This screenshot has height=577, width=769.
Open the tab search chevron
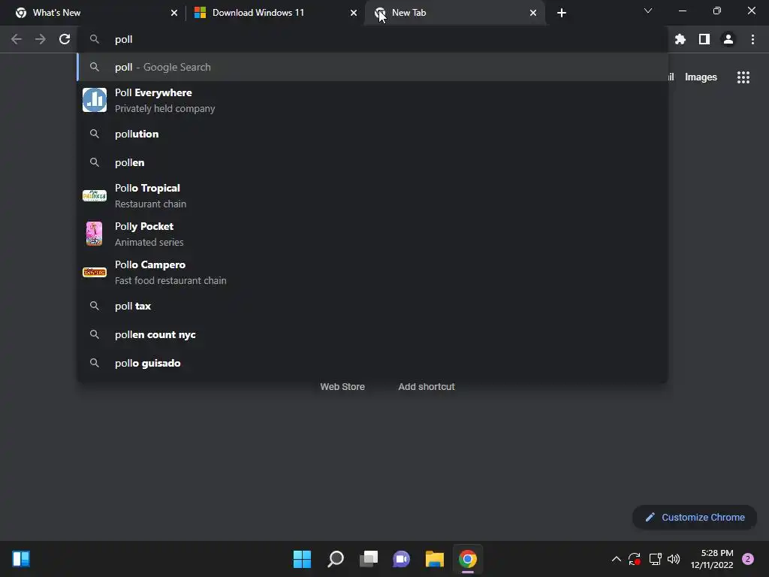(x=648, y=11)
